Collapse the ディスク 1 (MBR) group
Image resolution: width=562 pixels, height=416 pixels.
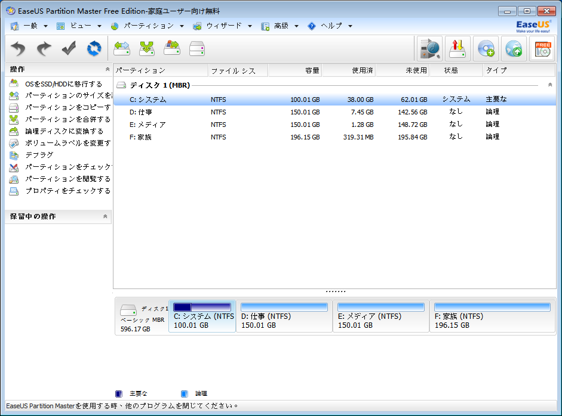[550, 85]
